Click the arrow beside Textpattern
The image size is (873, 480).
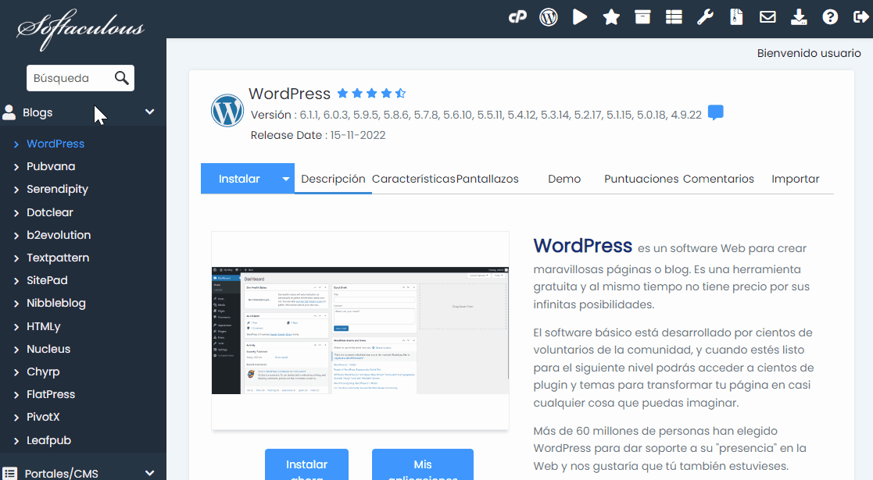[x=16, y=258]
